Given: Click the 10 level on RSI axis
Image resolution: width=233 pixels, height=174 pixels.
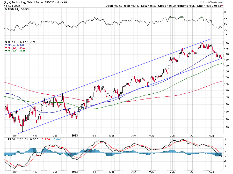Looking at the screenshot, I should (225, 35).
